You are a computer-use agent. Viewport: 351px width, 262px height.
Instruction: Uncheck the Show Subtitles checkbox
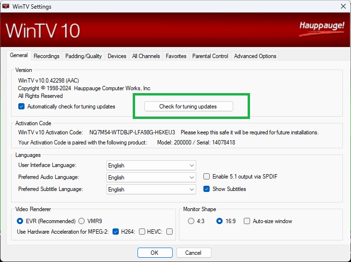point(207,189)
